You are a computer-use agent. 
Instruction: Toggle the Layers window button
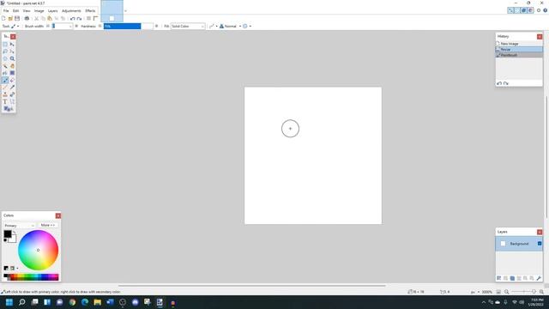click(x=524, y=10)
